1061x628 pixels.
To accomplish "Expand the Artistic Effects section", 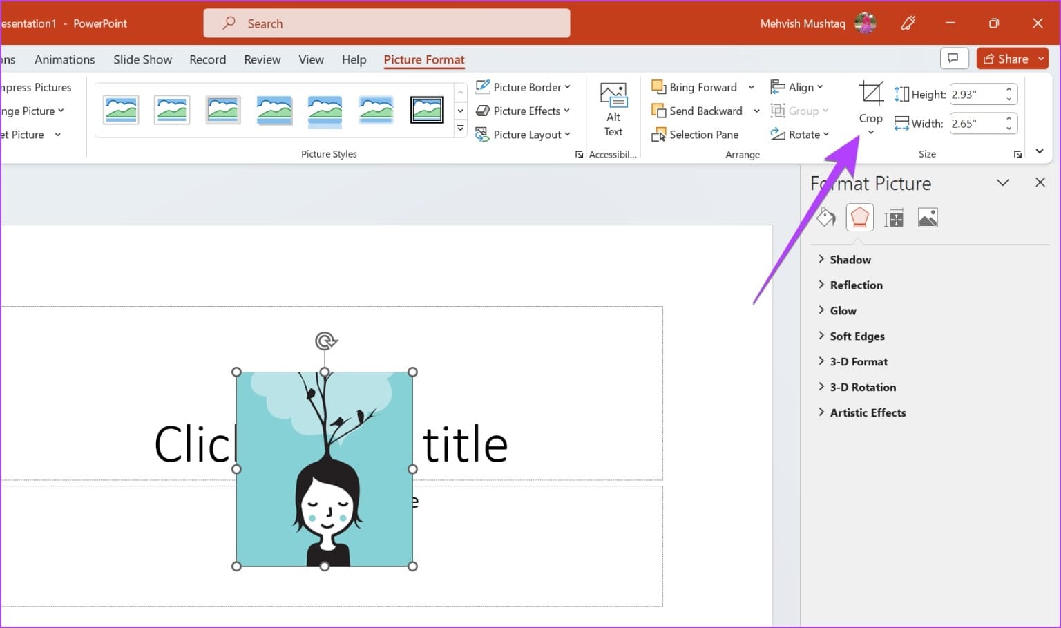I will [x=867, y=412].
